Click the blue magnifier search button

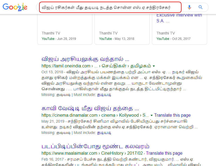tap(200, 7)
